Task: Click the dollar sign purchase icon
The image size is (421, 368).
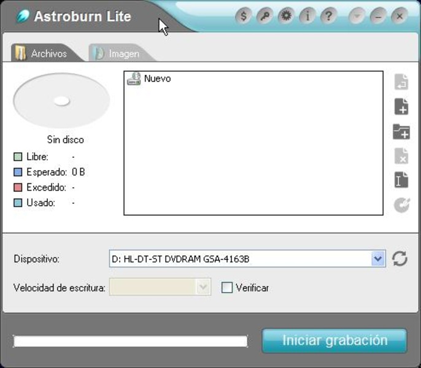Action: [x=243, y=16]
